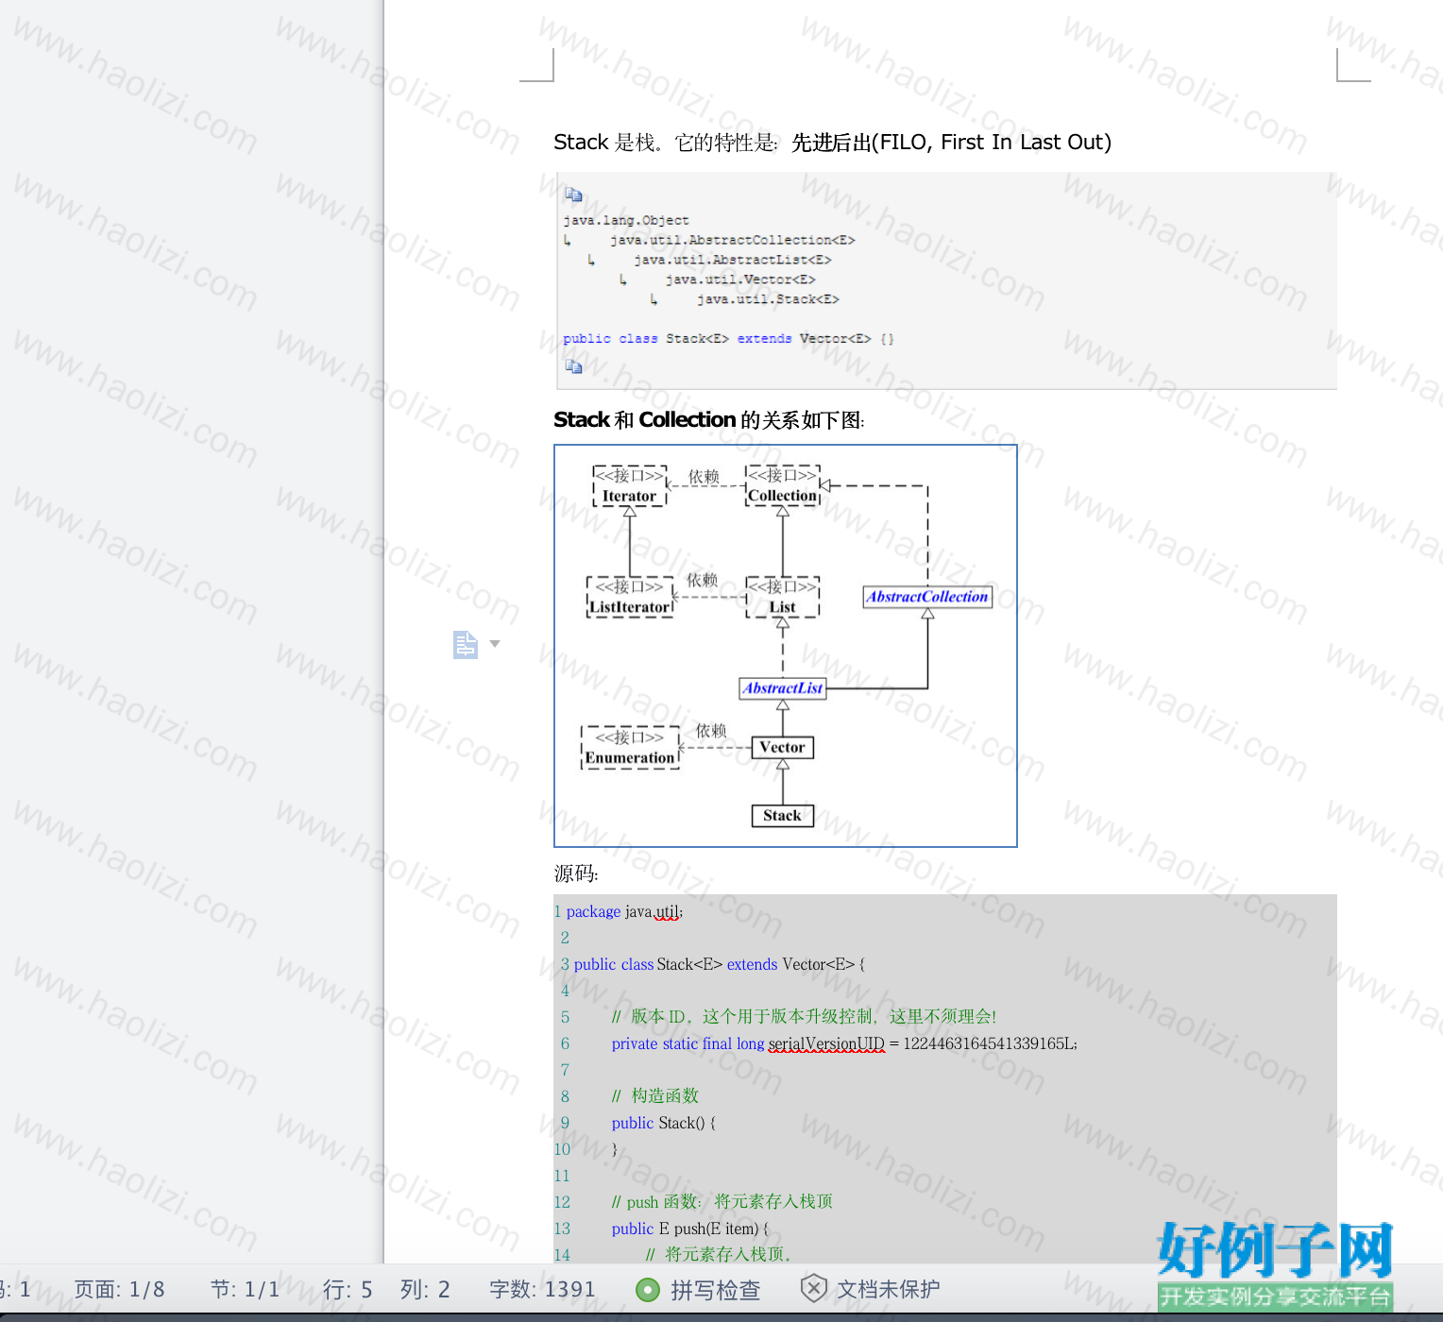The image size is (1443, 1322).
Task: Click the java.util.Vector<E> hierarchy line
Action: coord(740,280)
